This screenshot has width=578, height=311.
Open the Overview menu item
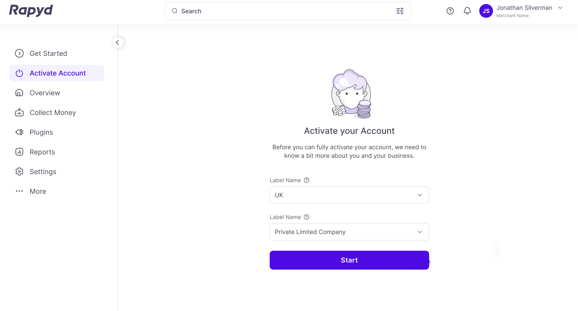(45, 93)
